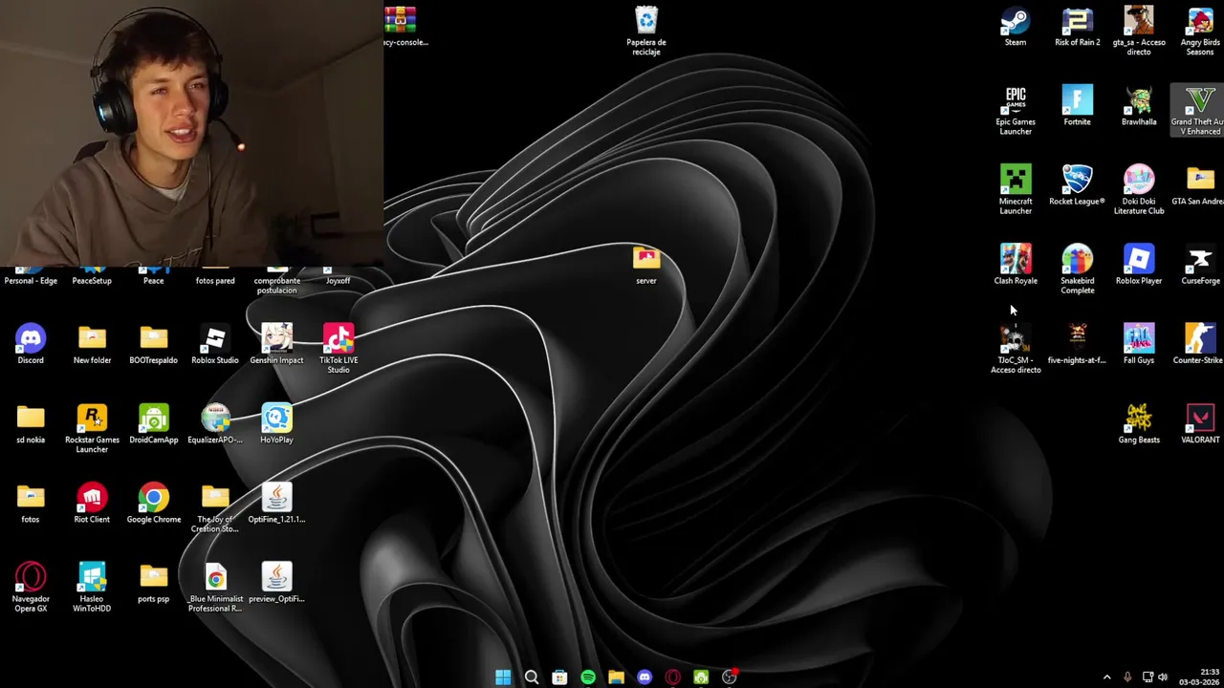Select the server folder icon
1224x688 pixels.
[646, 265]
